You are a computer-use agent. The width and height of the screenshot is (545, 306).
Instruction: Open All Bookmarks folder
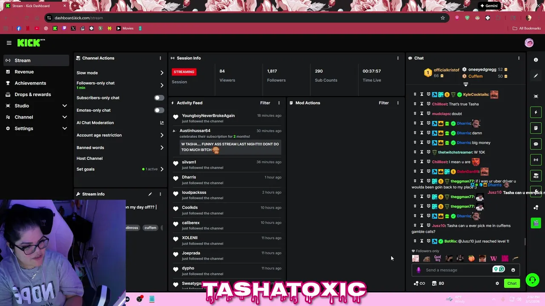click(527, 28)
